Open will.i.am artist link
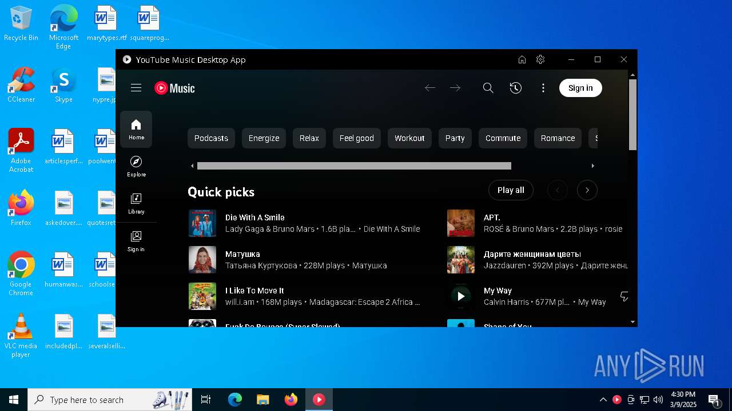The image size is (732, 411). click(x=240, y=302)
